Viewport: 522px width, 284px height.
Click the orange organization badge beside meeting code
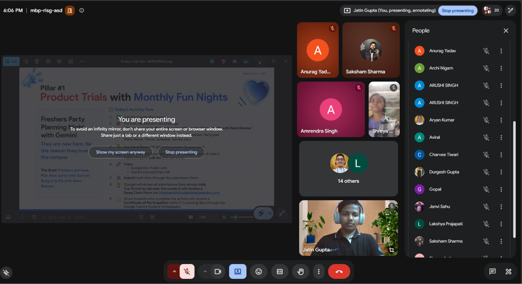[x=70, y=10]
